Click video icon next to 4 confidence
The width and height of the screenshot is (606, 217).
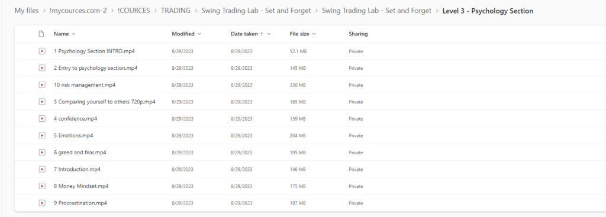click(x=42, y=118)
